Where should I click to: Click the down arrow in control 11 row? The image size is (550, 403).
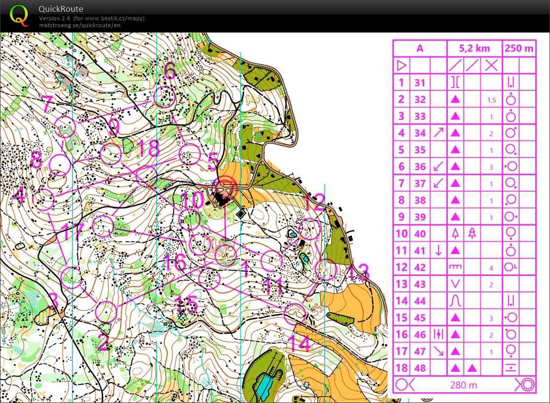[438, 250]
